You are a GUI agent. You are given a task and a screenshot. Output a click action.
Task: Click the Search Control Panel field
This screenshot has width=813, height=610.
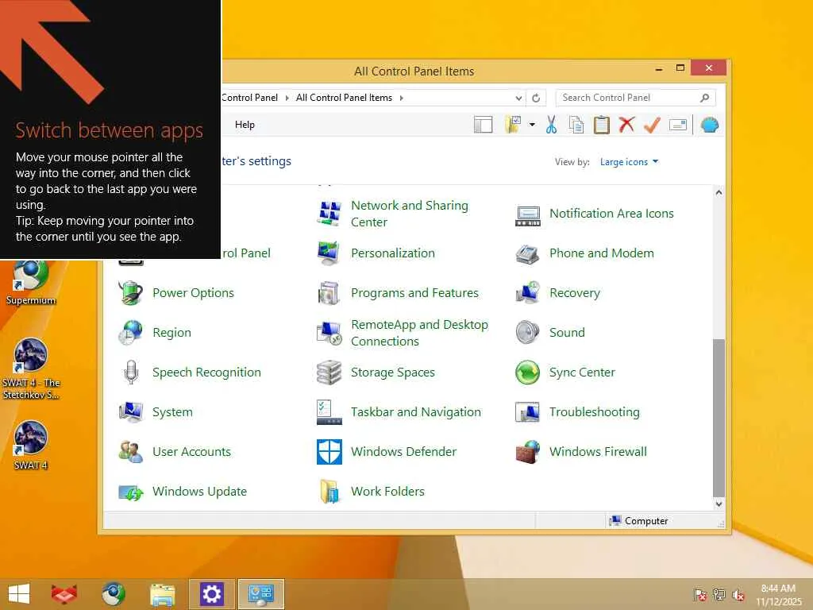click(x=635, y=98)
